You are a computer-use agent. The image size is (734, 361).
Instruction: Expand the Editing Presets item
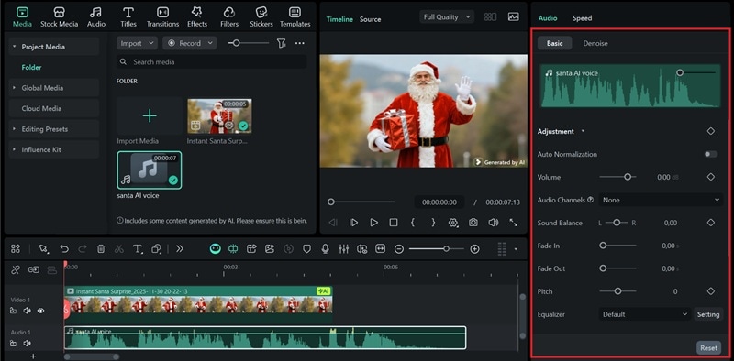coord(14,129)
